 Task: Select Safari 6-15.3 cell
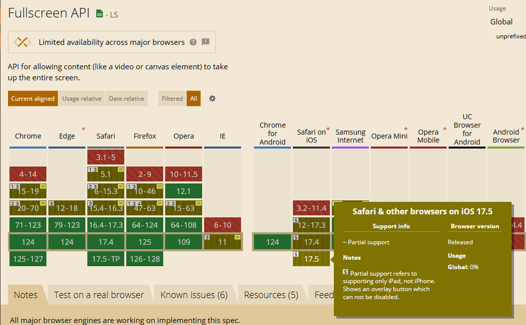click(106, 191)
